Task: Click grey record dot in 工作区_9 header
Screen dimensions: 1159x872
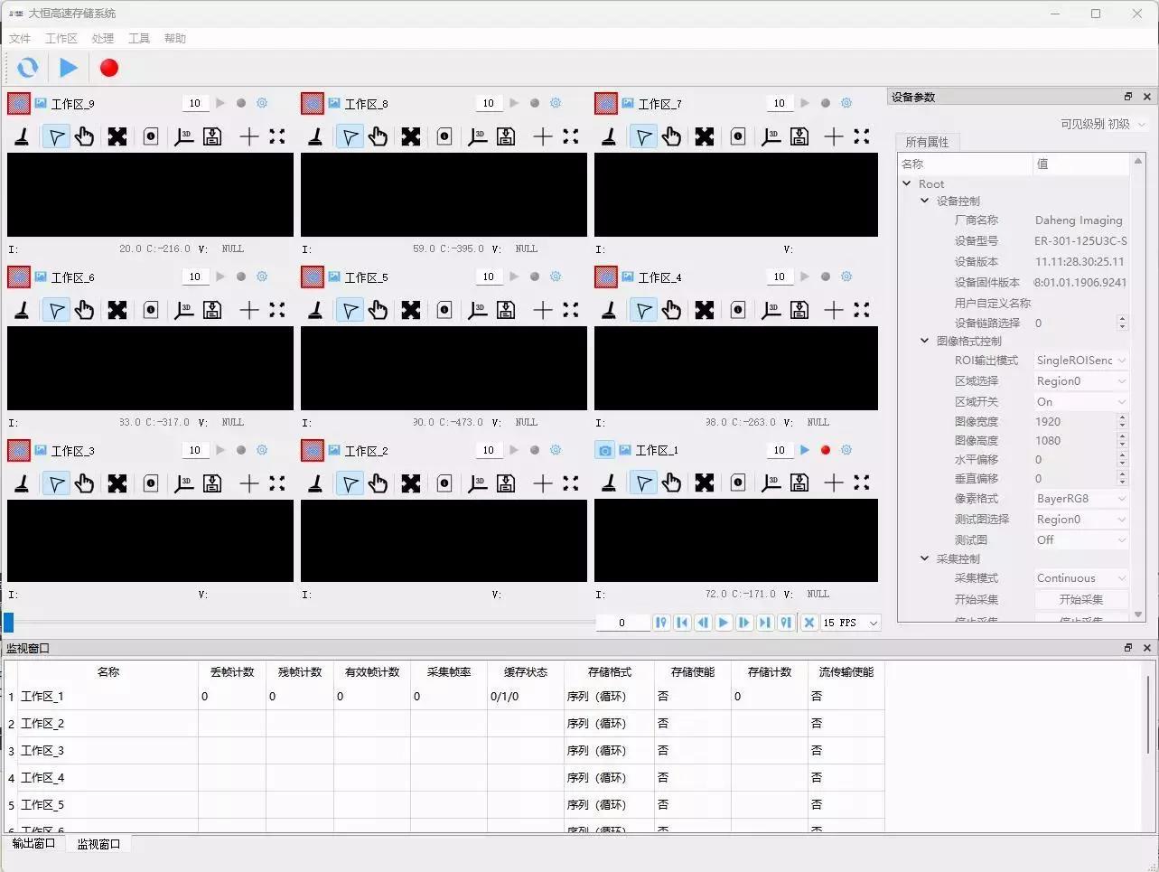Action: click(x=241, y=103)
